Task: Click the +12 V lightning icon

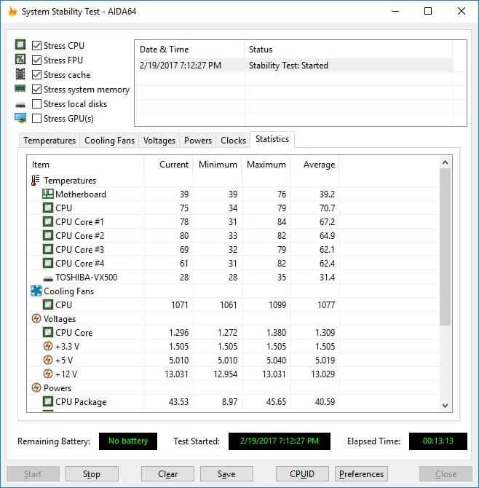Action: pos(47,374)
